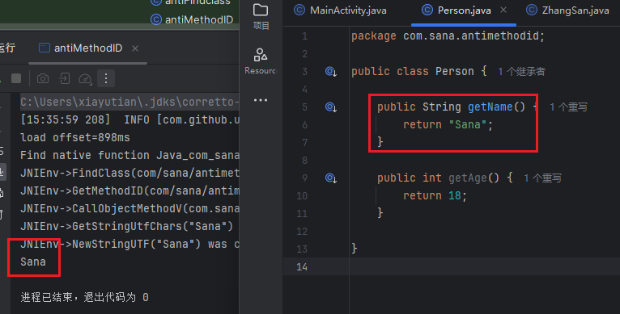Click the 'public' keyword before 'class Person'
This screenshot has height=314, width=620.
(x=371, y=71)
